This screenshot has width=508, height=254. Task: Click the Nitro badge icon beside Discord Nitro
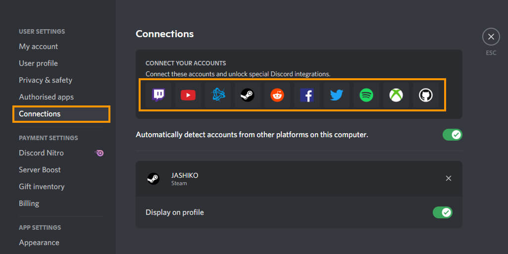click(x=99, y=153)
